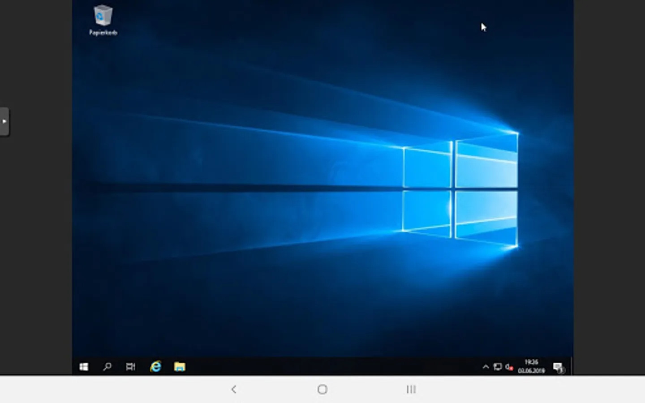Open the Action Center notifications icon
Screen dimensions: 645x403
click(x=558, y=368)
